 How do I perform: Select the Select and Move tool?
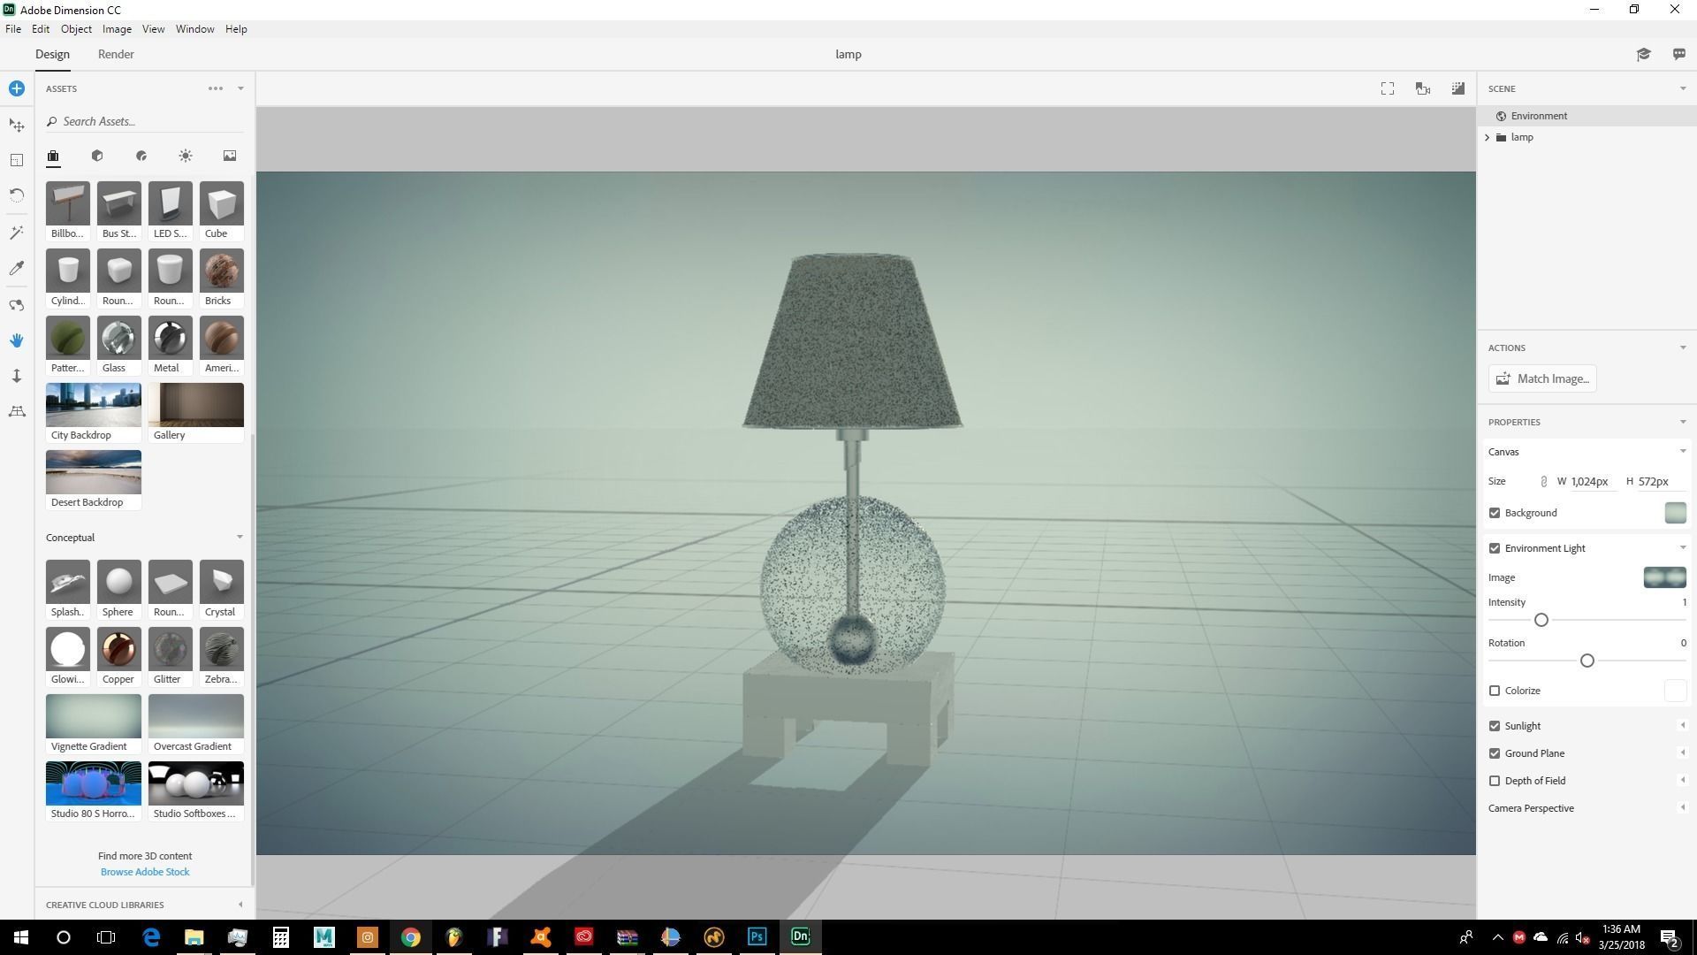(x=17, y=126)
